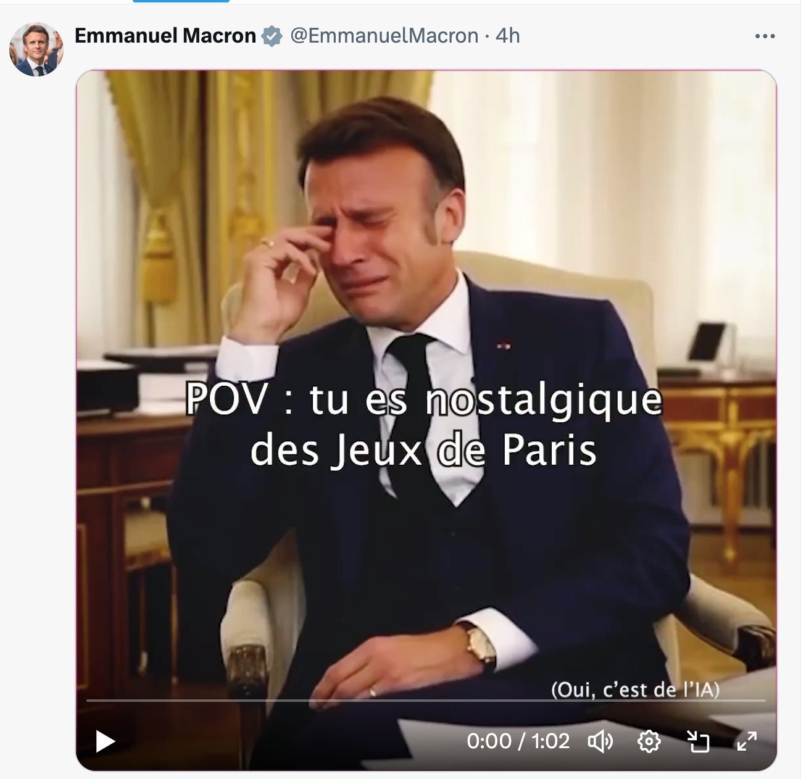The height and width of the screenshot is (779, 801).
Task: Jump to the start of the progress bar
Action: [x=88, y=701]
